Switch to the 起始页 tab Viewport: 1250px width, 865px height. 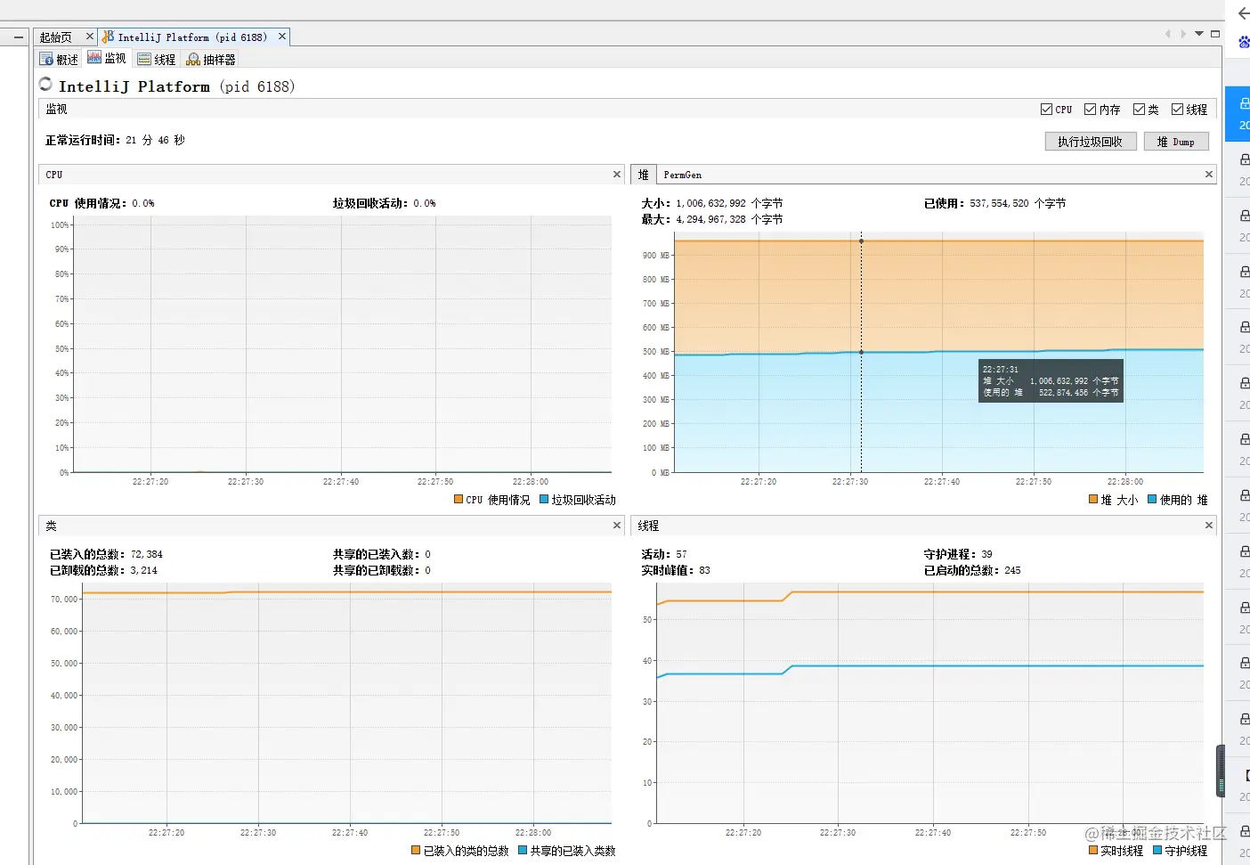(55, 37)
